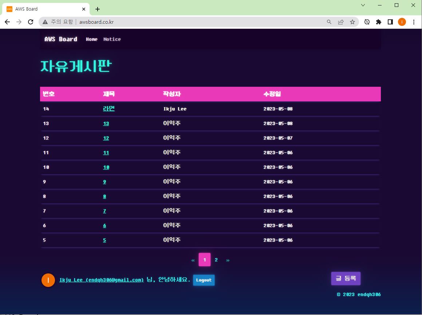Open the Chrome three-dot menu
Image resolution: width=422 pixels, height=315 pixels.
pos(414,22)
